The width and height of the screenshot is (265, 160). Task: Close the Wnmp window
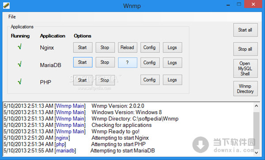pyautogui.click(x=253, y=4)
